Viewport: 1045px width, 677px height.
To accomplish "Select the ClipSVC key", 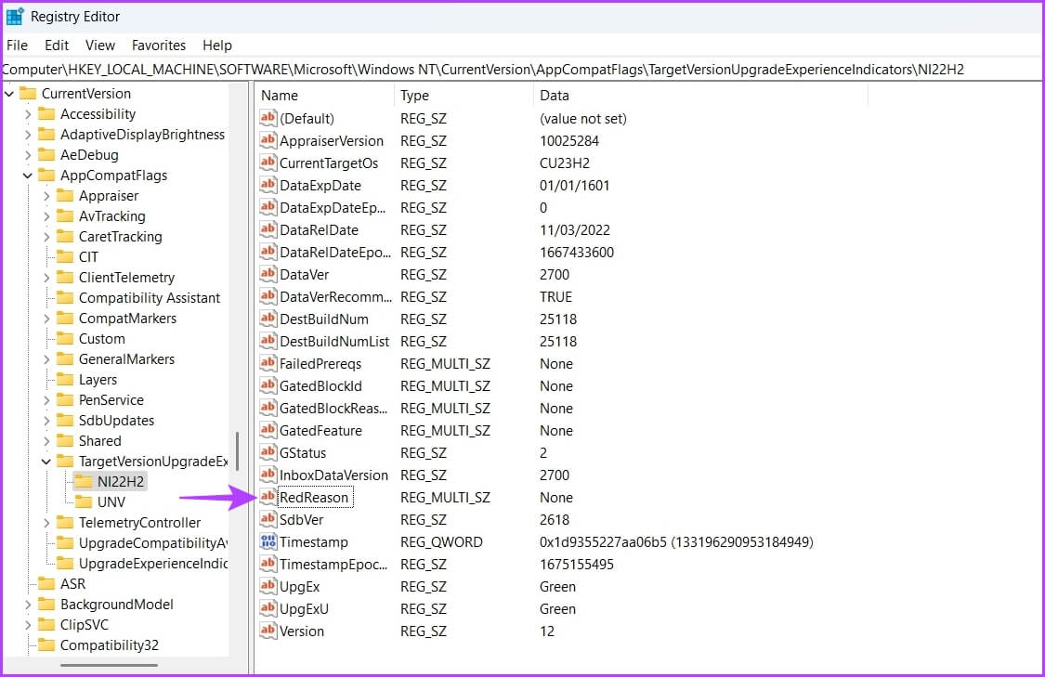I will 84,624.
